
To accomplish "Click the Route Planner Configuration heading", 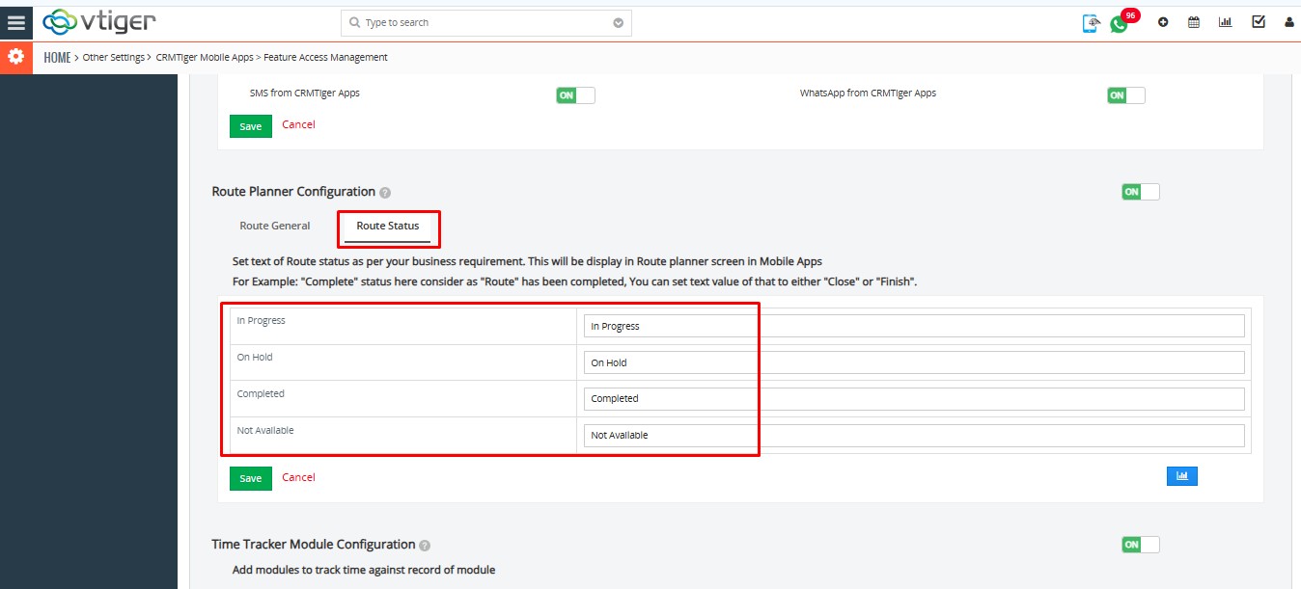I will [293, 192].
